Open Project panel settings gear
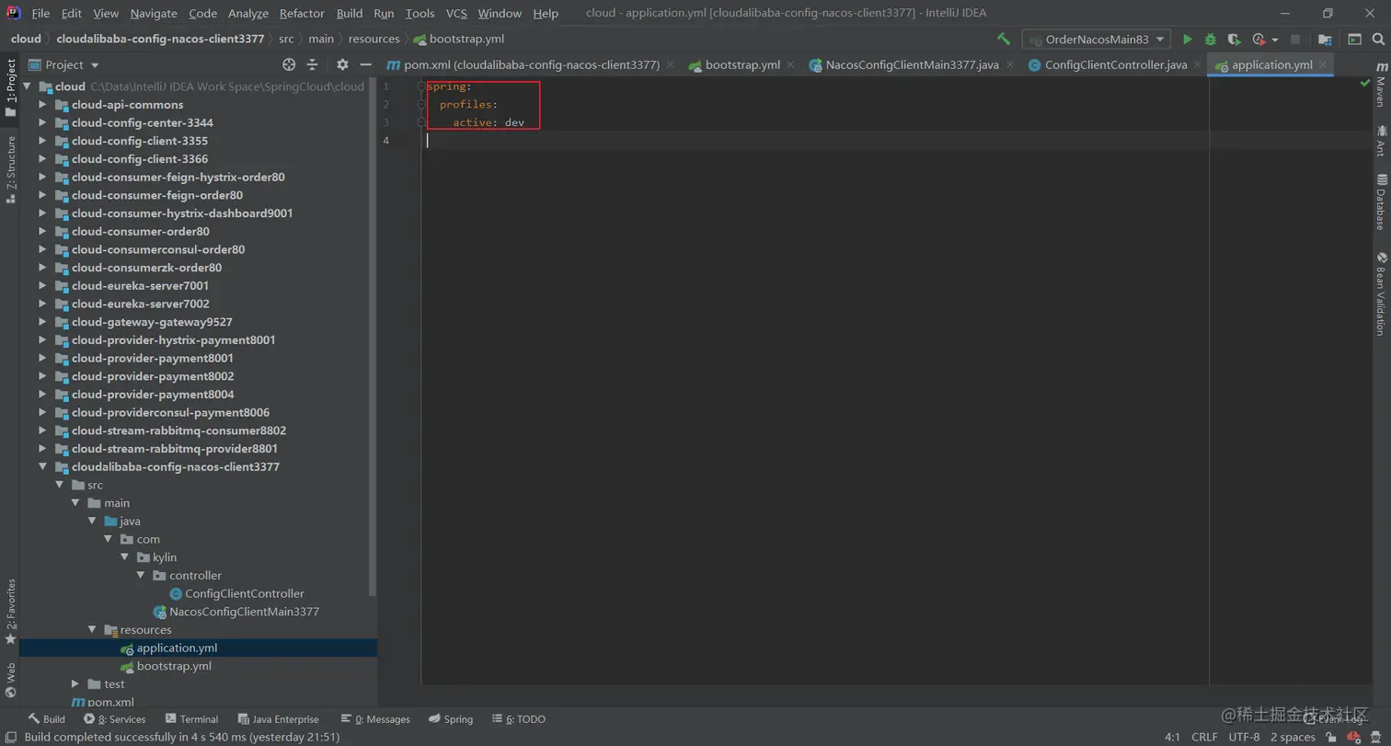1391x746 pixels. click(342, 64)
